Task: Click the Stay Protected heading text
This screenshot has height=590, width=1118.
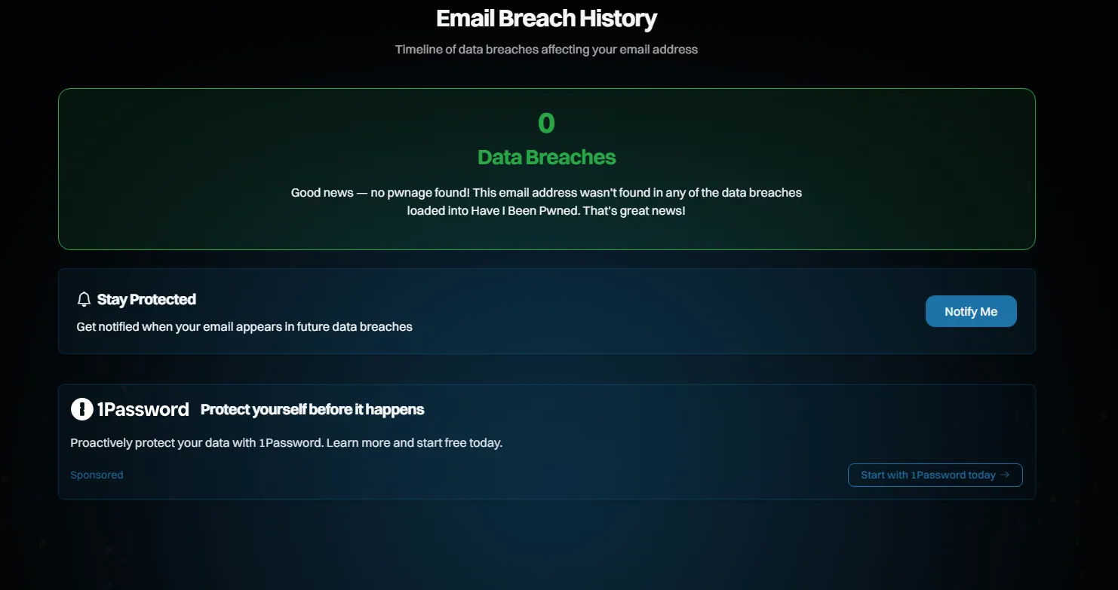Action: pos(146,300)
